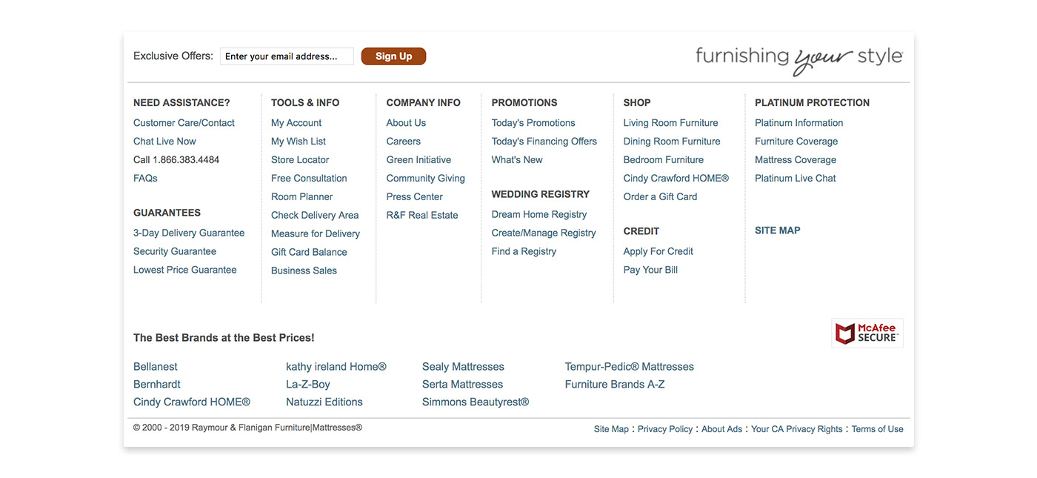Click the What's New link

(517, 160)
